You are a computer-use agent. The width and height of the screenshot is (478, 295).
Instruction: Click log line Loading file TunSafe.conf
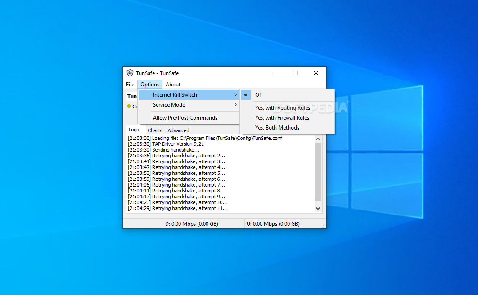click(205, 138)
